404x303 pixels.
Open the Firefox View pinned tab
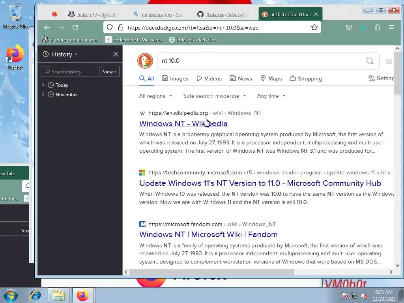pos(54,14)
